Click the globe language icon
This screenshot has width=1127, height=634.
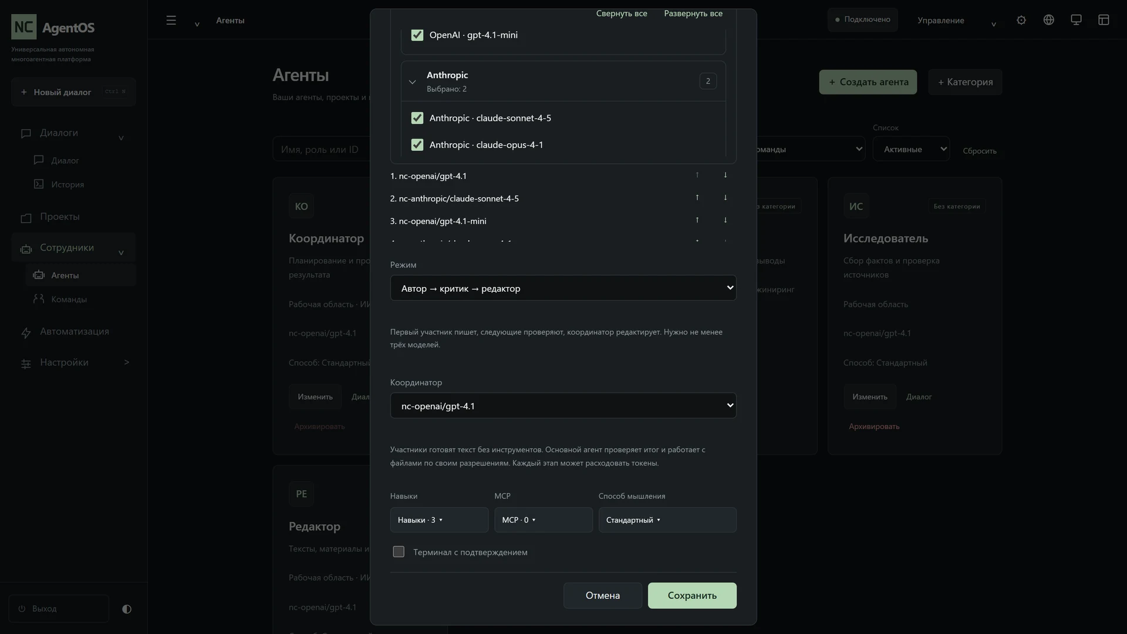[1049, 20]
